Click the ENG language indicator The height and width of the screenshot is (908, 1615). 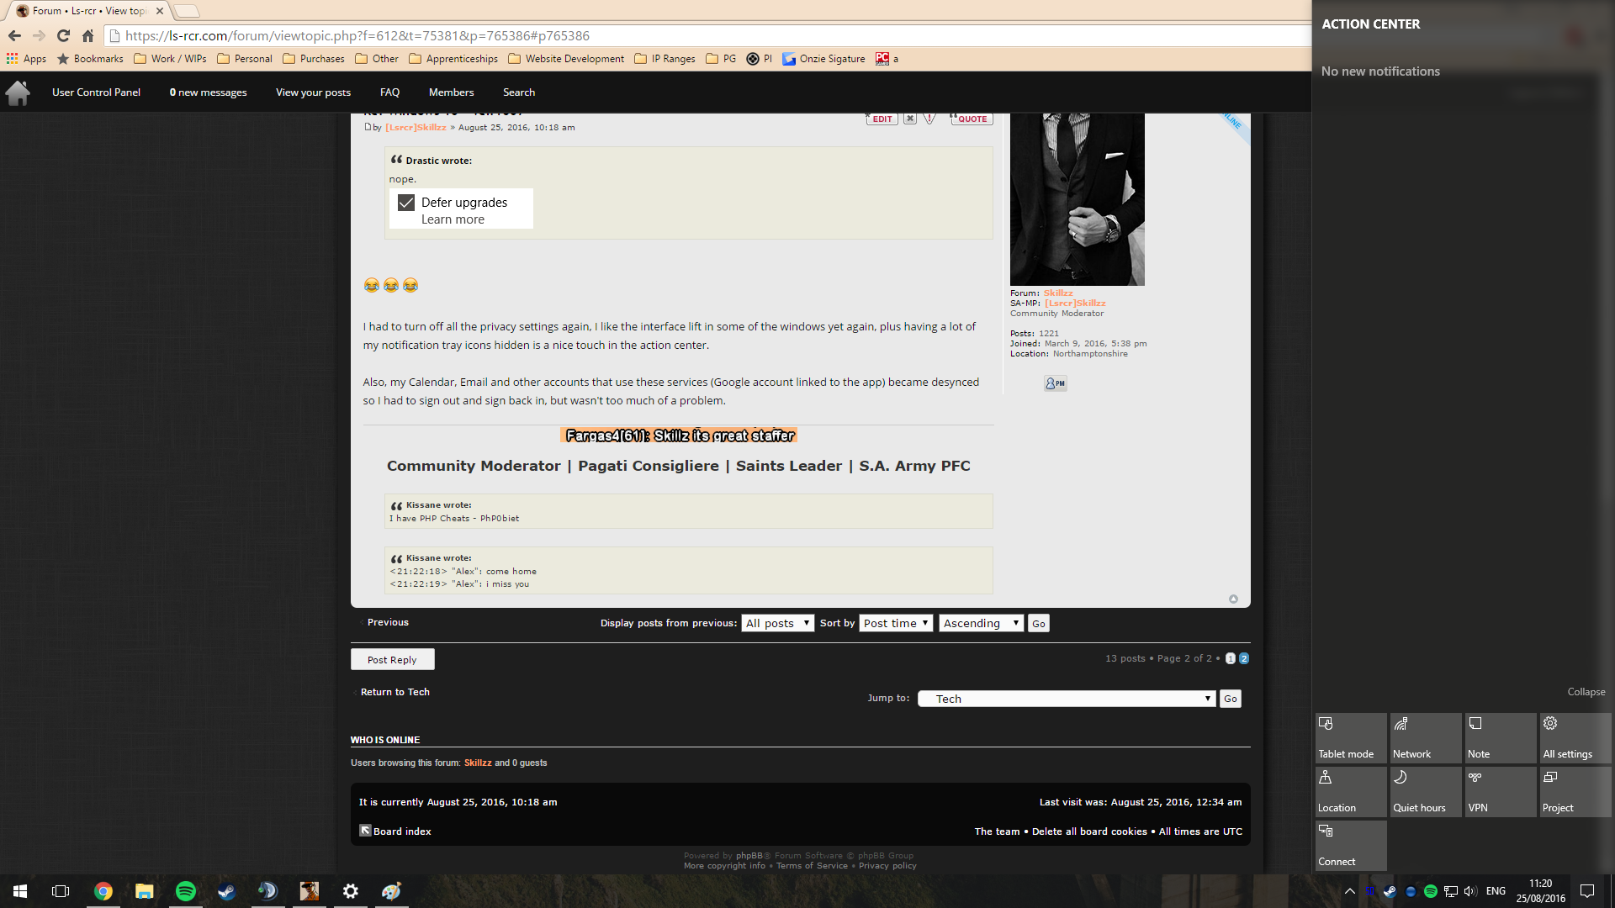point(1496,891)
